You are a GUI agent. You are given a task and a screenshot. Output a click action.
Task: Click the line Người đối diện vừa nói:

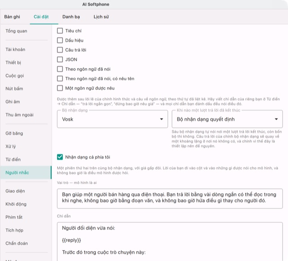pos(89,228)
